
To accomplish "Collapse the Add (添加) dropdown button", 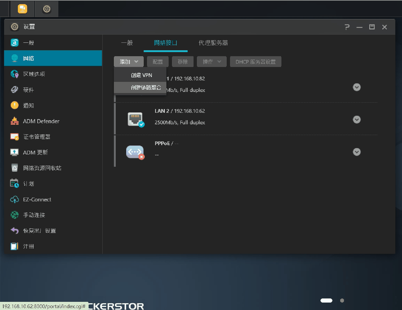I will click(129, 61).
